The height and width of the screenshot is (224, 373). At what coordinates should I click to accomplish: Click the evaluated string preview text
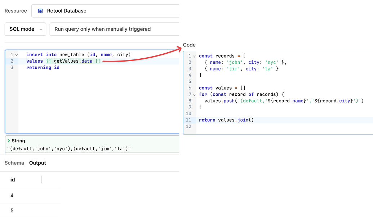[x=69, y=149]
